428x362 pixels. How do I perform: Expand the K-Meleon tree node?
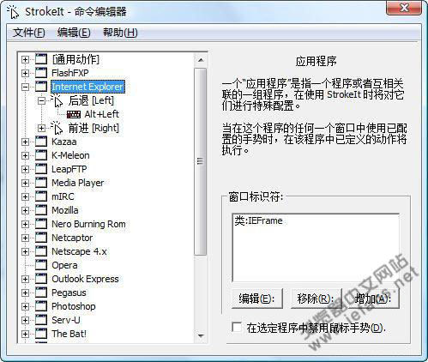tap(25, 155)
